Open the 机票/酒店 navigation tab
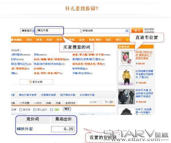This screenshot has height=143, width=171. (x=95, y=40)
